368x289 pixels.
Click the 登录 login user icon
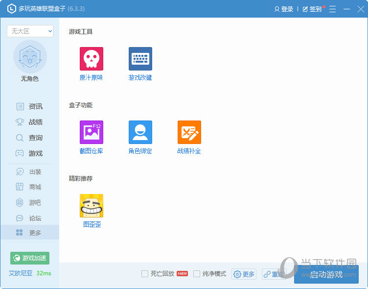(276, 9)
